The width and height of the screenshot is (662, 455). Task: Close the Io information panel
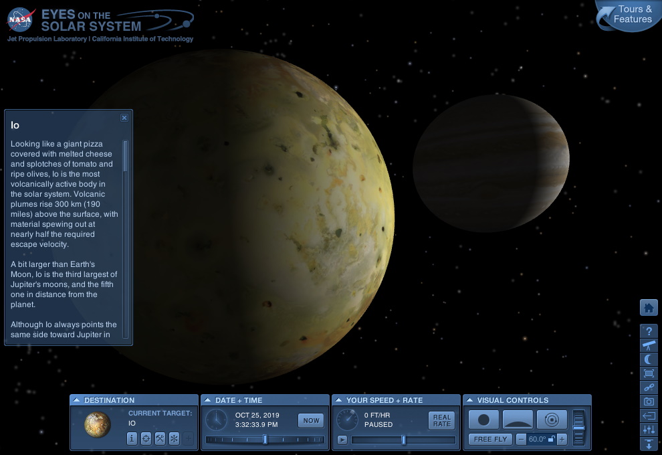[x=124, y=118]
